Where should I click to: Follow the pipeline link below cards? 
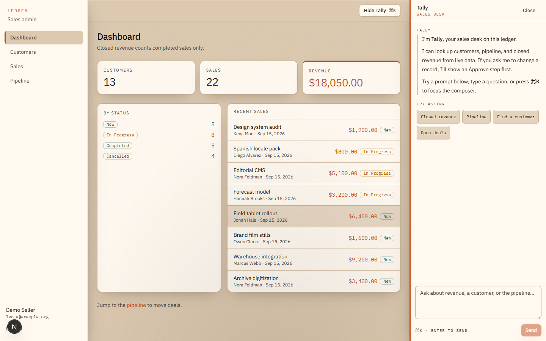point(136,305)
